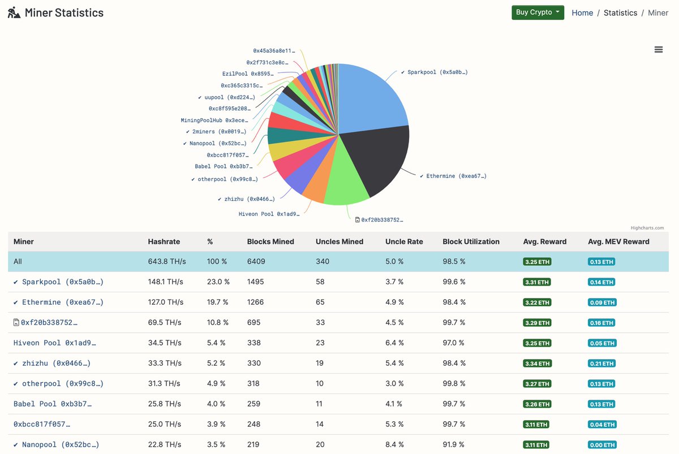Open Hiveon Pool miner link in table
679x454 pixels.
coord(54,343)
